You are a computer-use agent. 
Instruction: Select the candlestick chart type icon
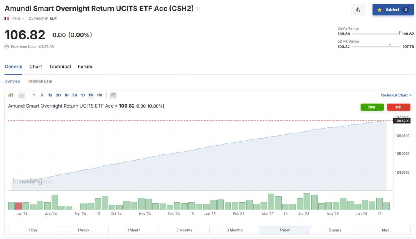point(11,95)
